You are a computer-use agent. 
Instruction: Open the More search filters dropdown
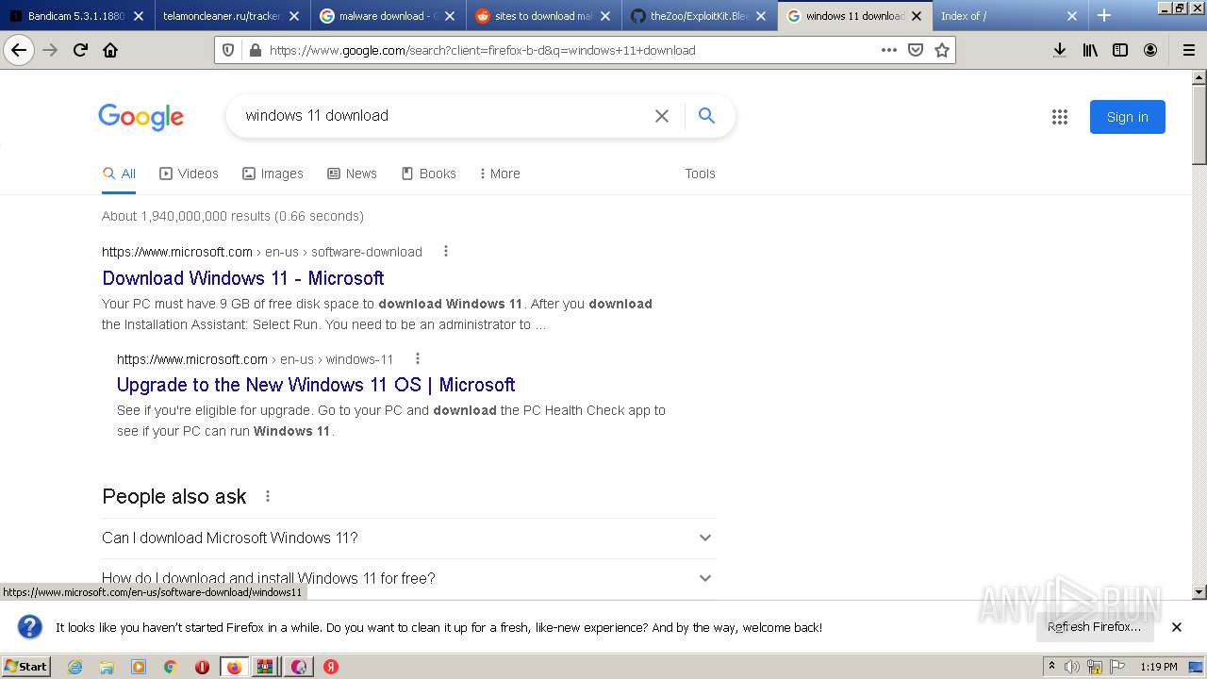(500, 174)
